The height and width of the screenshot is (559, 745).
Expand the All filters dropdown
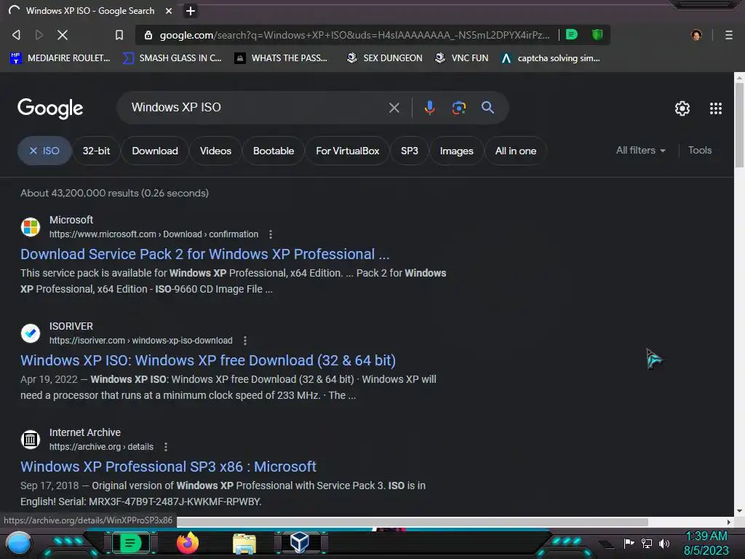[x=640, y=150]
